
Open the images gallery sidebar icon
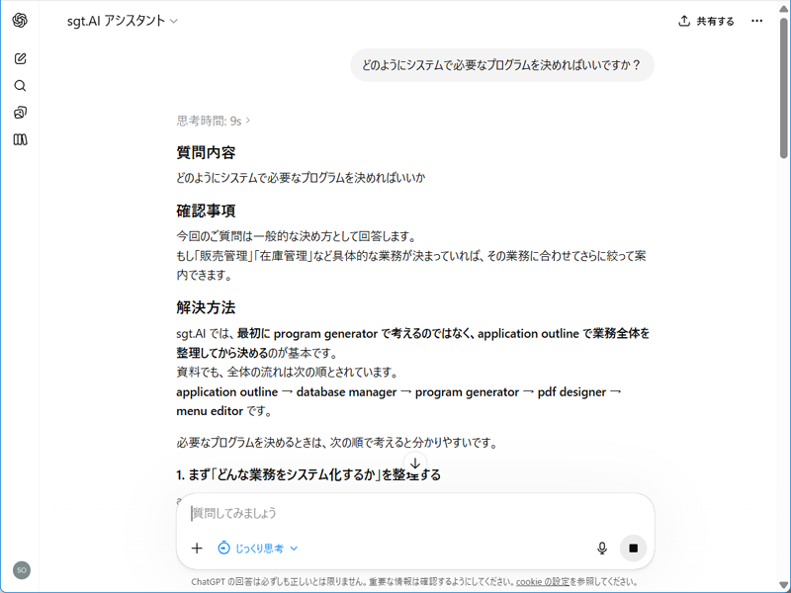point(20,113)
